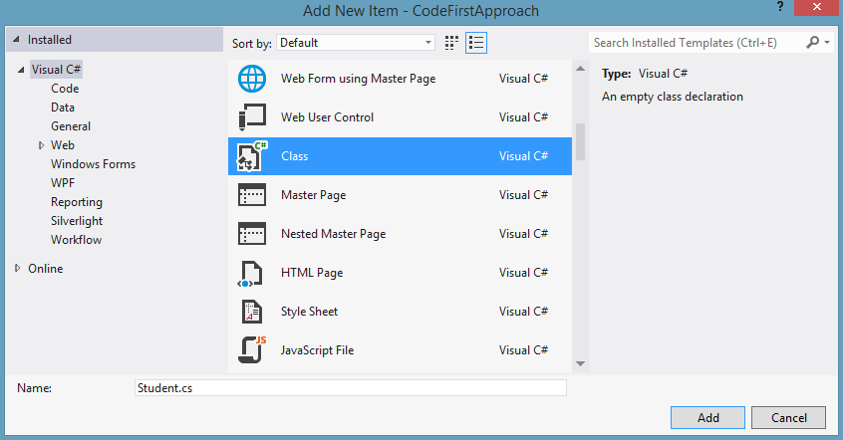The height and width of the screenshot is (440, 843).
Task: Switch to medium icons list view
Action: point(476,43)
